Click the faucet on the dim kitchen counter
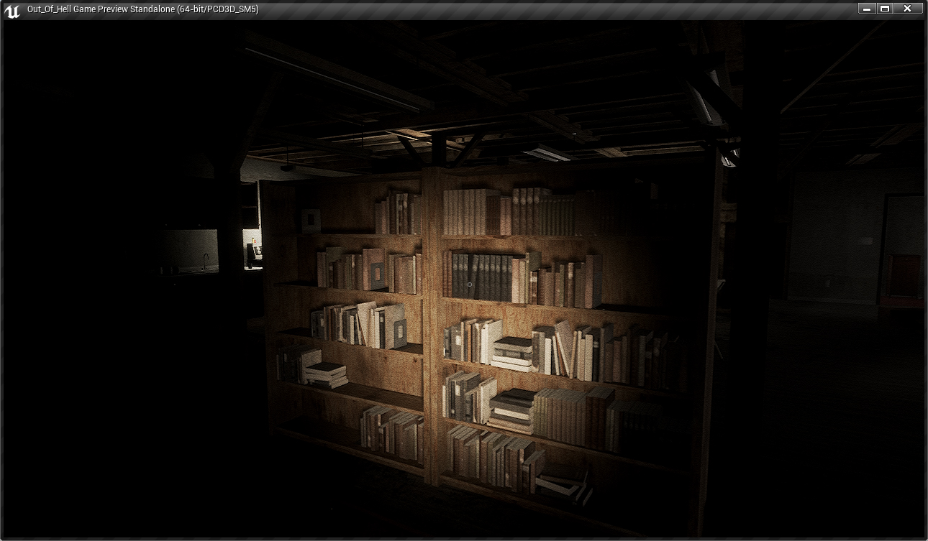 (x=205, y=262)
